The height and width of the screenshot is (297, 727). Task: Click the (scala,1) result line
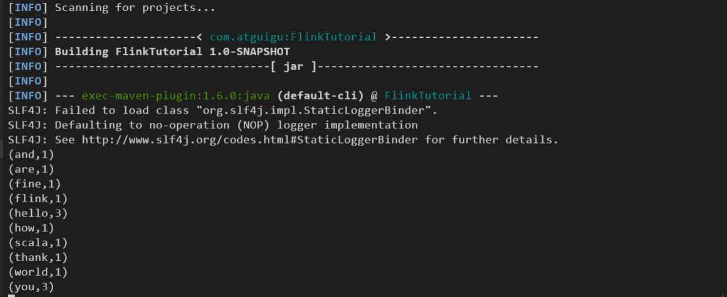pos(38,243)
